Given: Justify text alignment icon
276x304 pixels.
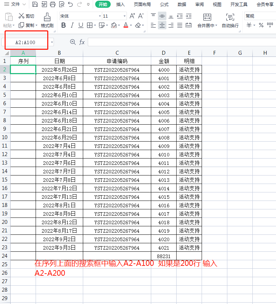Looking at the screenshot, I should 180,25.
